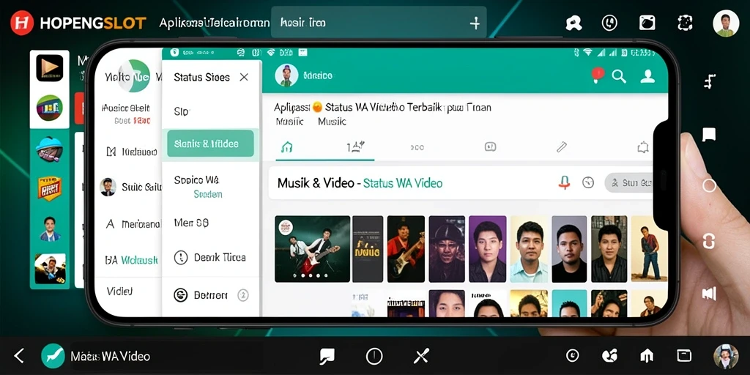Tap the search magnifier in the phone header
The width and height of the screenshot is (750, 375).
click(x=619, y=76)
